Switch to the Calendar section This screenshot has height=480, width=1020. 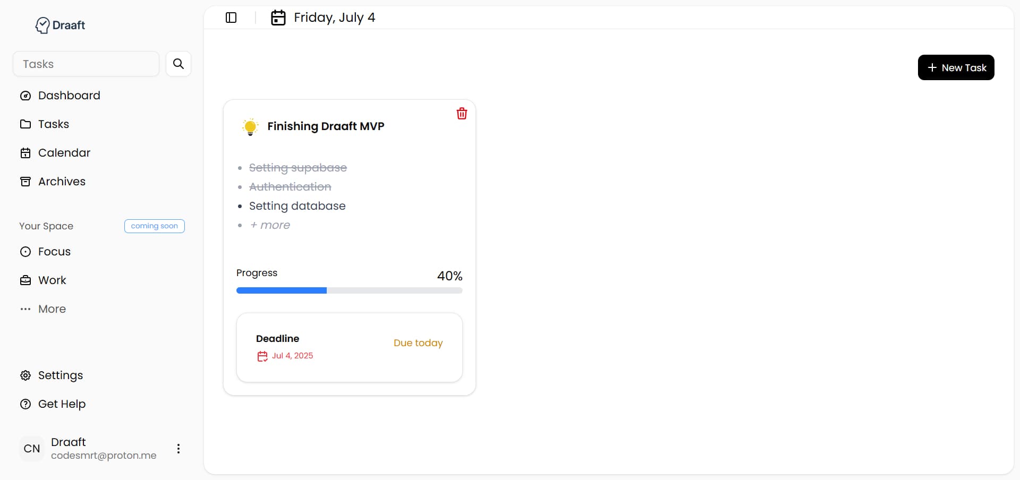tap(64, 152)
